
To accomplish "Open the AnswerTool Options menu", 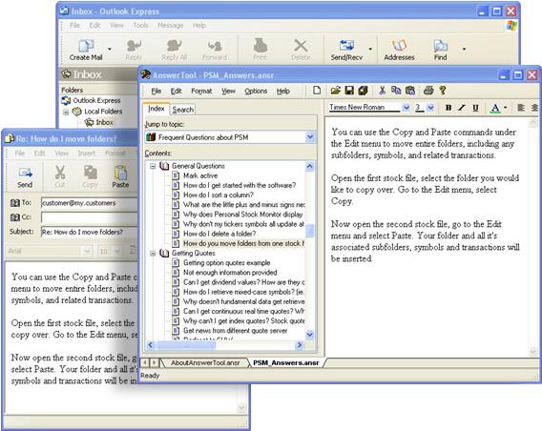I will pos(256,91).
